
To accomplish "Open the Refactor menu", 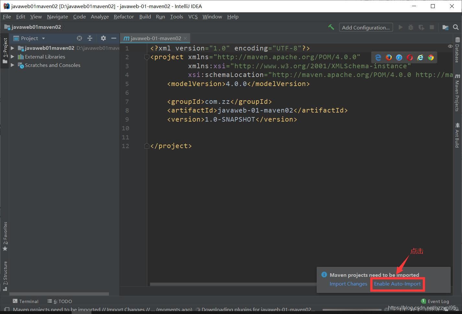I will tap(124, 16).
